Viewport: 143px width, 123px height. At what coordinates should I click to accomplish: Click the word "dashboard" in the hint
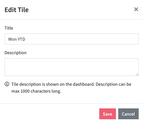click(84, 84)
